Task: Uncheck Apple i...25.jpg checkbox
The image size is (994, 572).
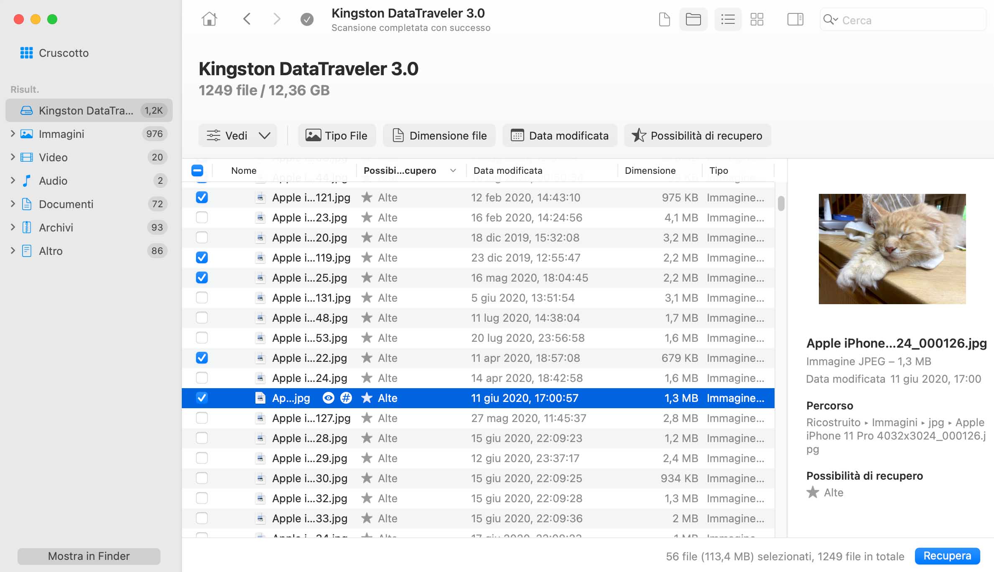Action: (x=202, y=277)
